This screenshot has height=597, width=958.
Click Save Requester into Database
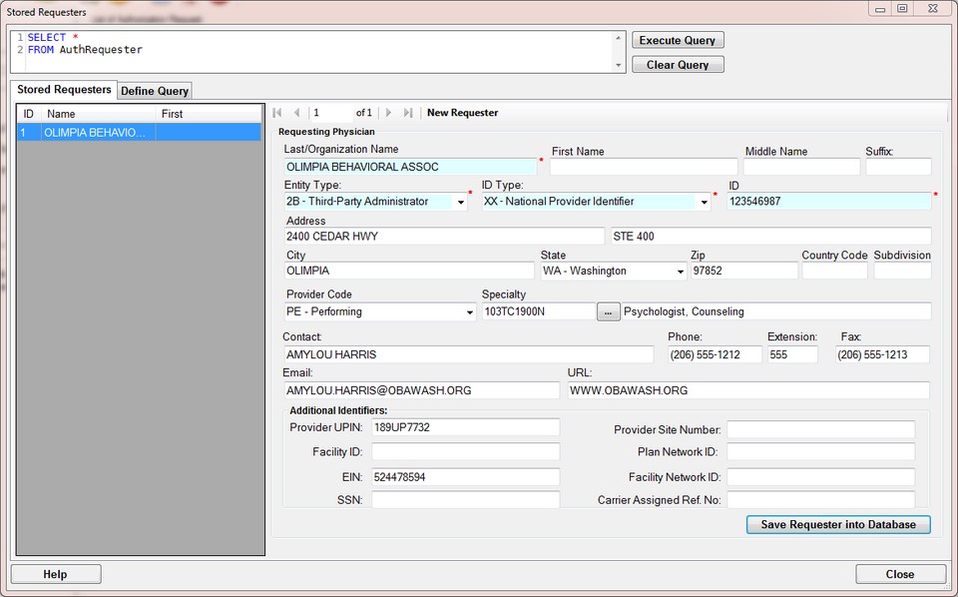[838, 524]
